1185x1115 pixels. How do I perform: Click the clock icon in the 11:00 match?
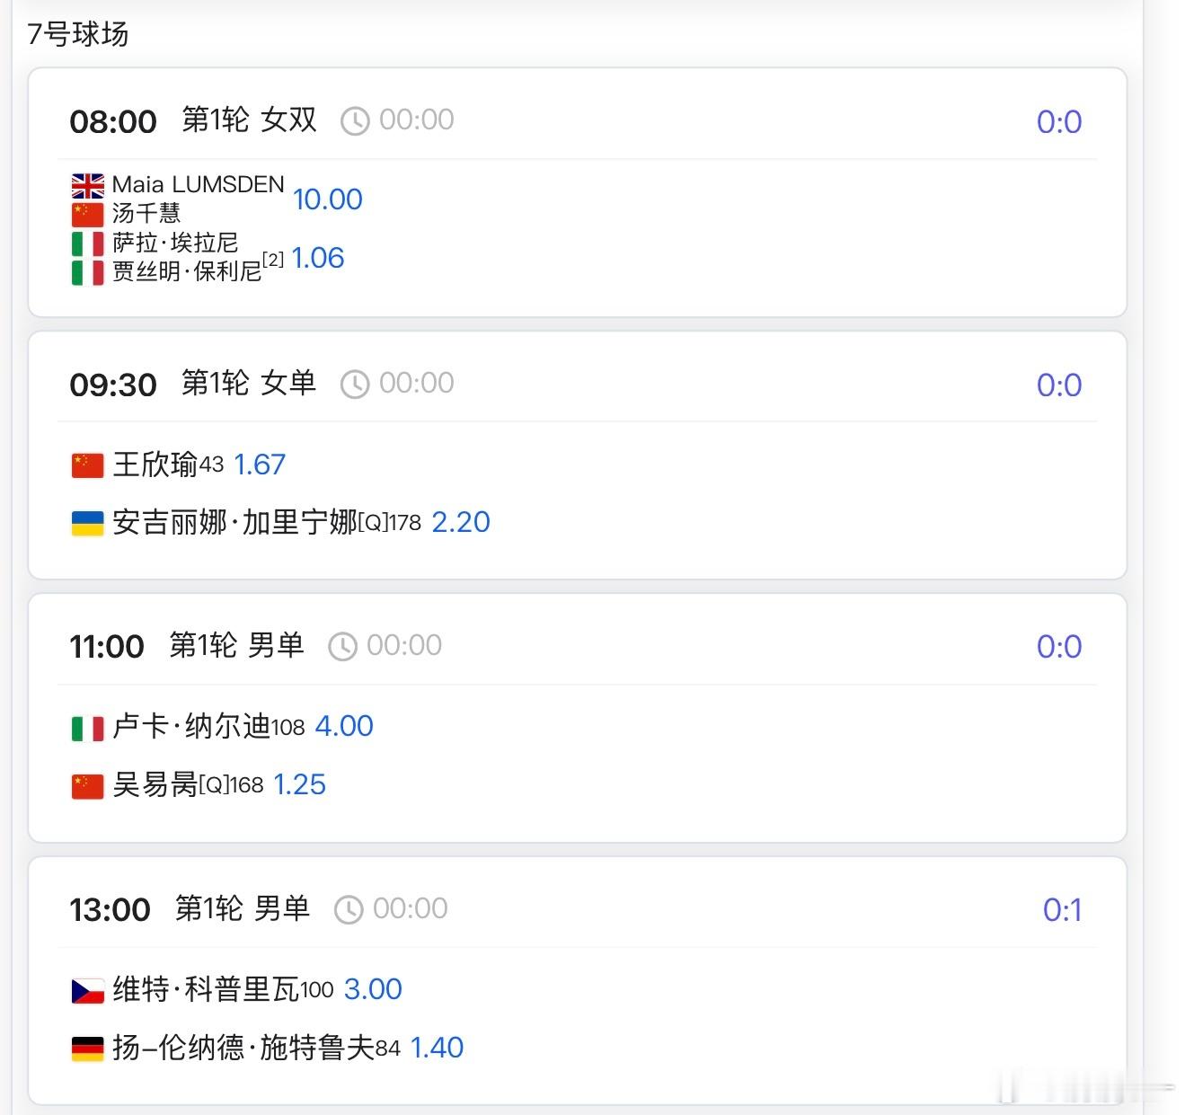point(342,647)
